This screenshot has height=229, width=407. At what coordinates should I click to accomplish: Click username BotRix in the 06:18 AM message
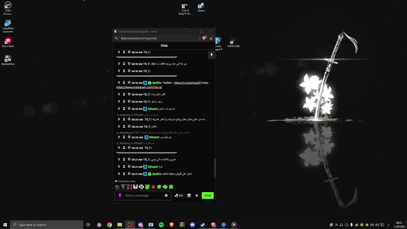pyautogui.click(x=157, y=83)
